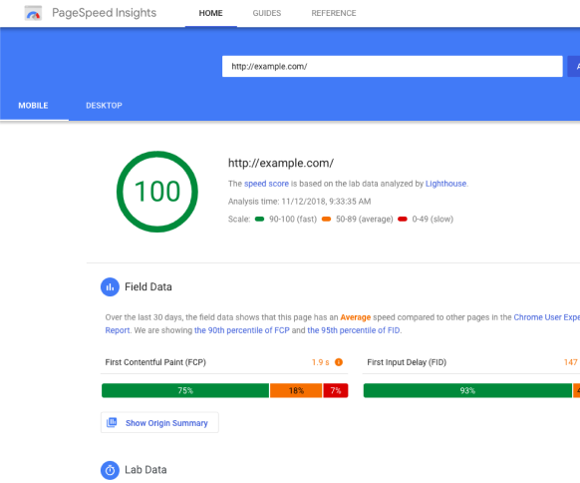Click the Field Data bar chart icon
The image size is (580, 483).
click(110, 287)
